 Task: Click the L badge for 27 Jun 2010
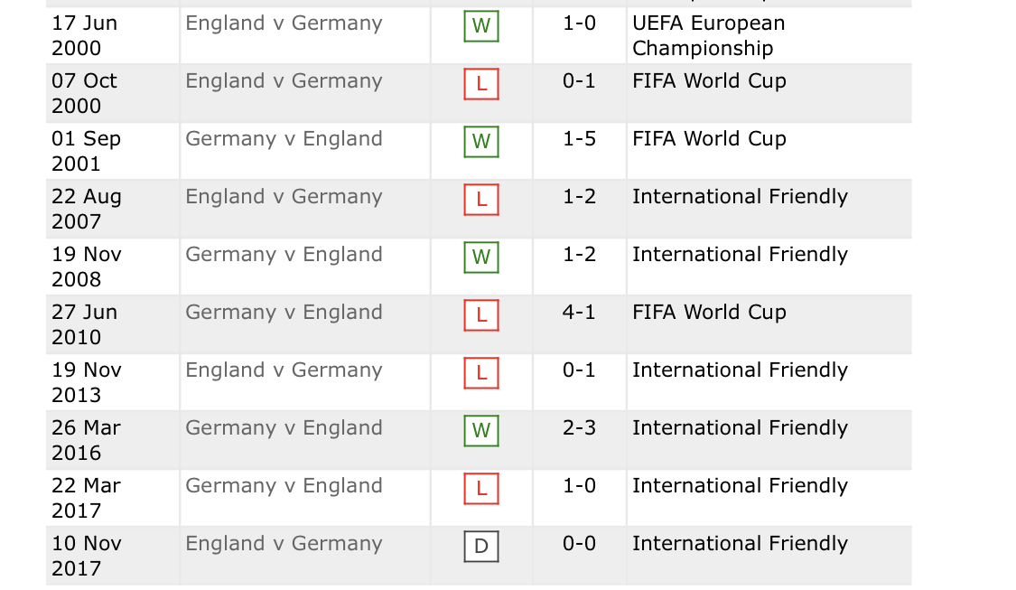pyautogui.click(x=481, y=314)
